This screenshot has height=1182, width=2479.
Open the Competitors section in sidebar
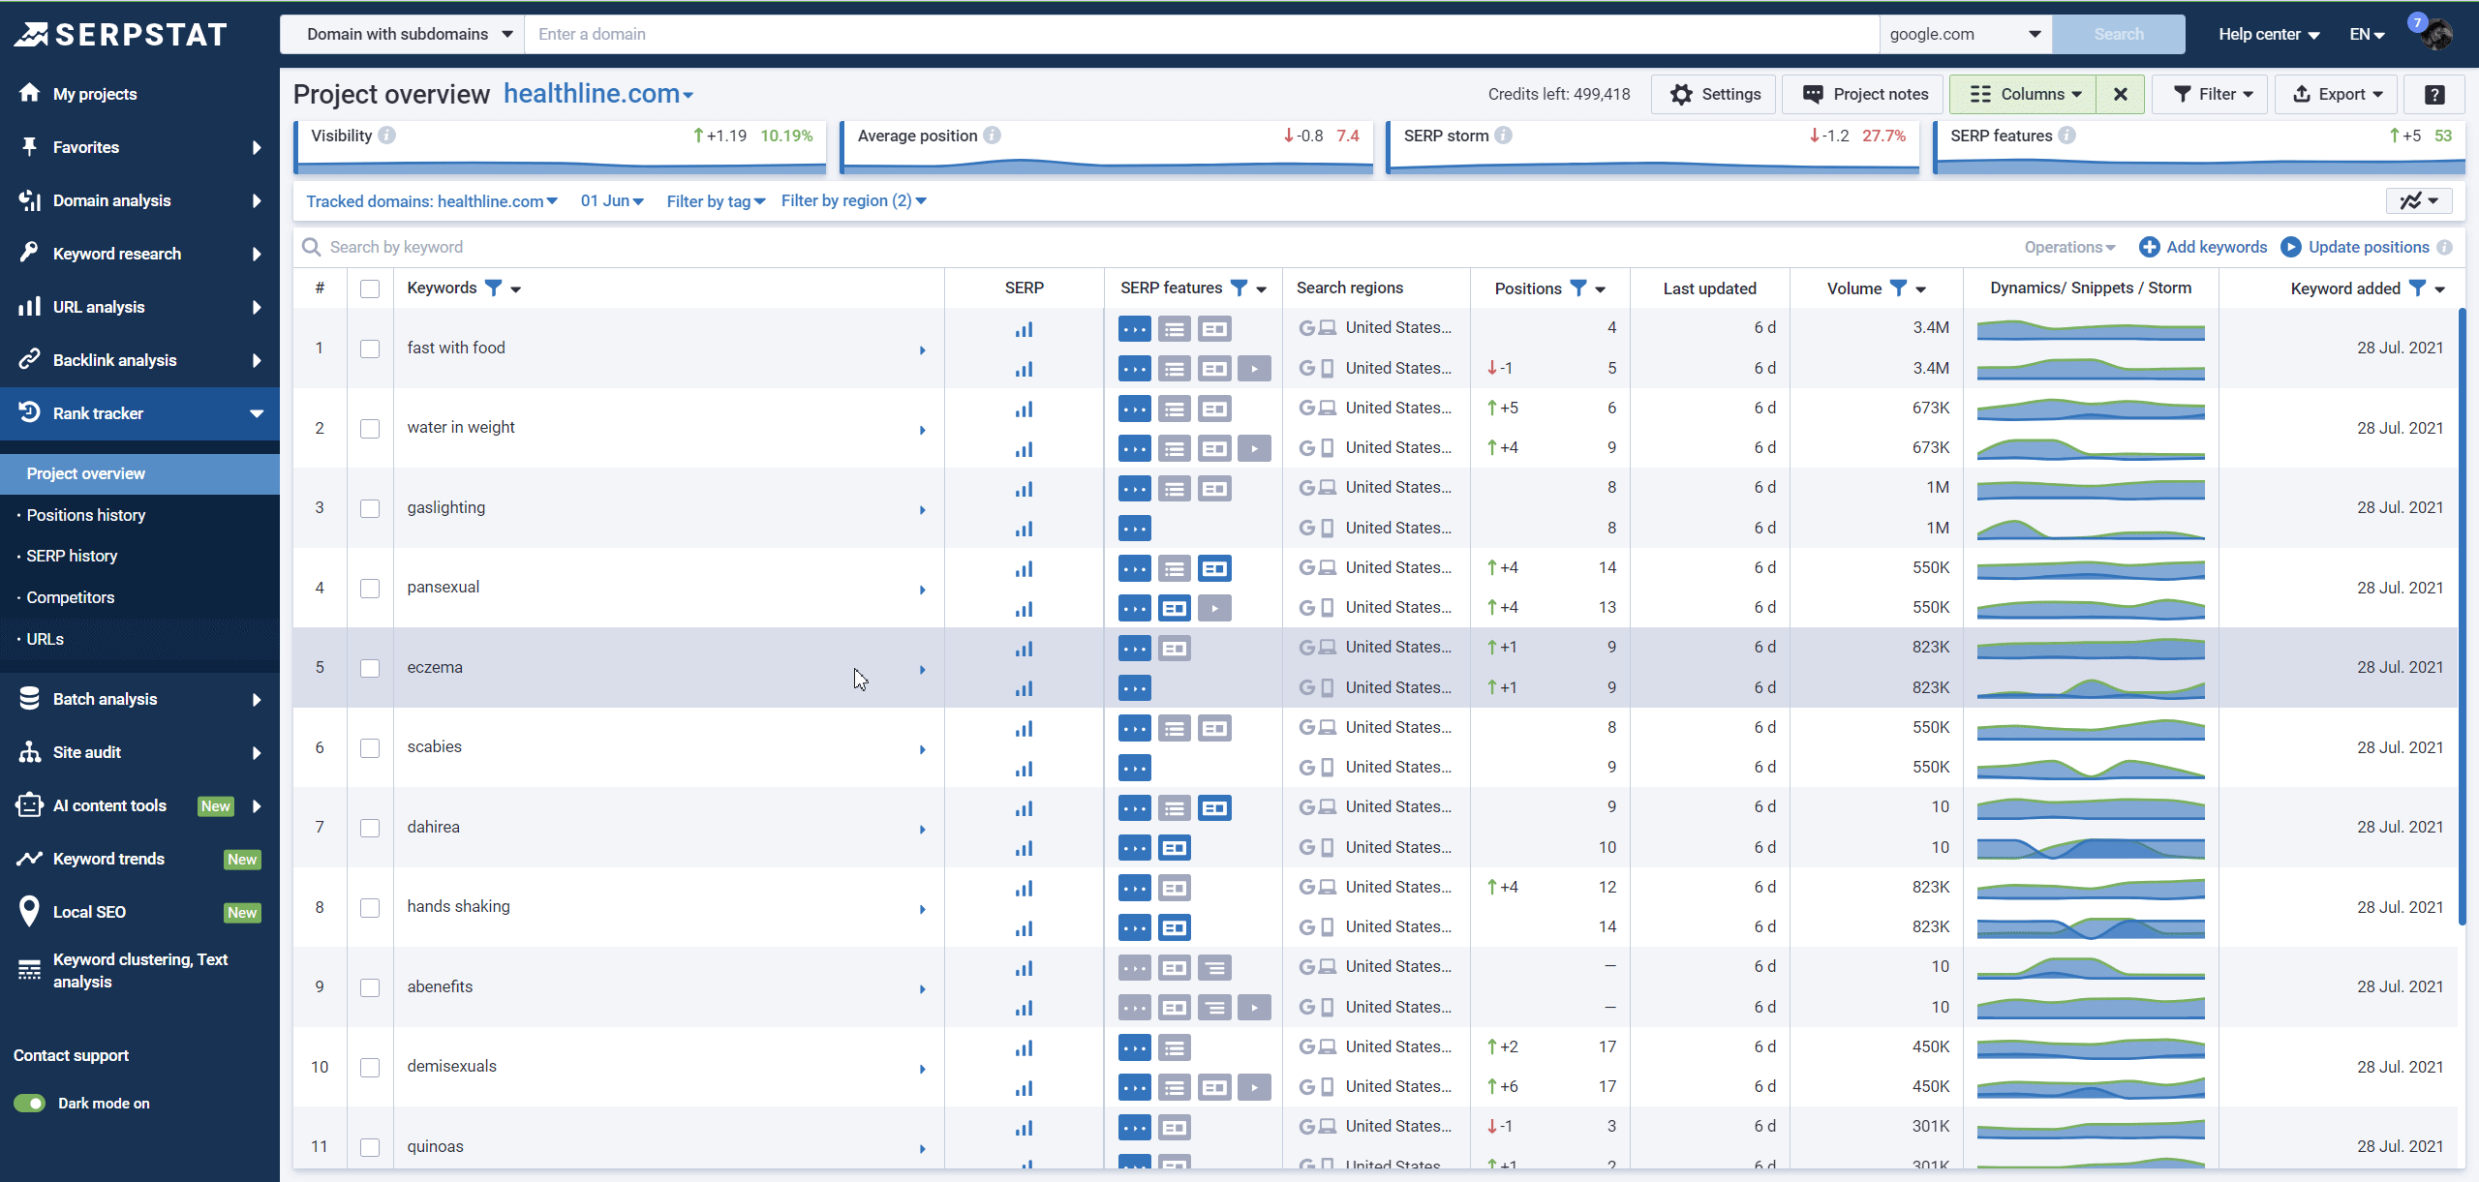[72, 597]
